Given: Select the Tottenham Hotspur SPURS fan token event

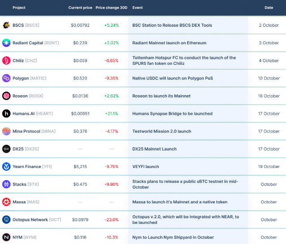Looking at the screenshot, I should click(x=184, y=60).
